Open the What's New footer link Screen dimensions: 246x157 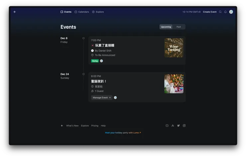[x=72, y=126]
